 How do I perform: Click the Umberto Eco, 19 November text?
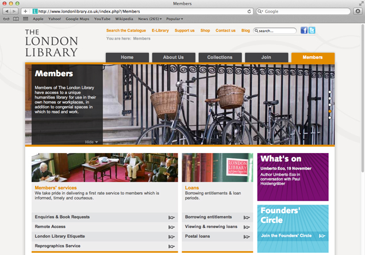(x=286, y=168)
